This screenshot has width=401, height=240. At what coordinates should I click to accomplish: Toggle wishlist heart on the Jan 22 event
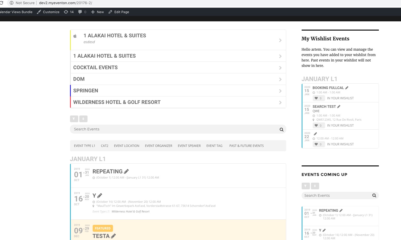coord(316,144)
